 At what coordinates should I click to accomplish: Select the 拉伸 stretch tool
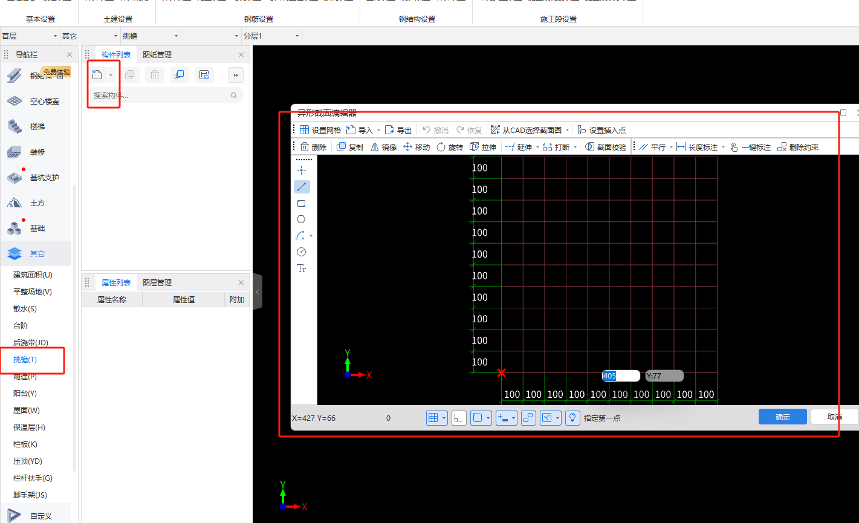pos(483,147)
